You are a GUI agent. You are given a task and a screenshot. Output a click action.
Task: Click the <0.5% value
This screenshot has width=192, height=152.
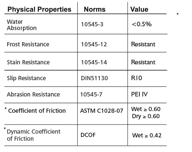tap(141, 24)
